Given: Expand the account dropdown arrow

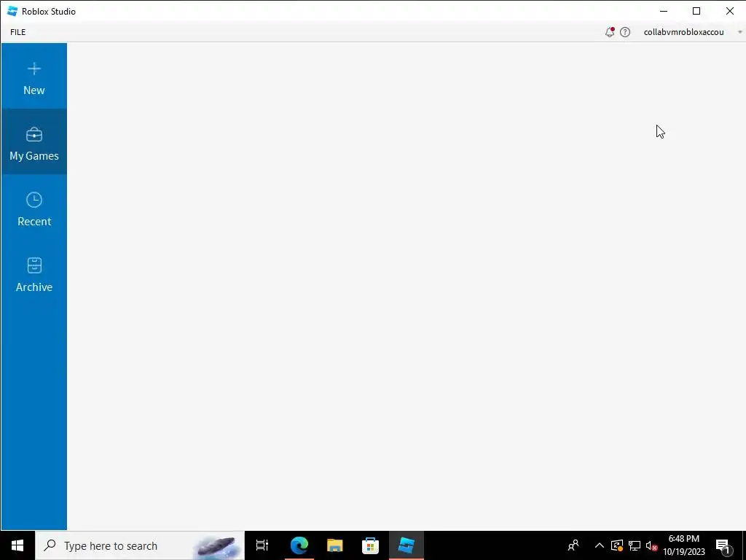Looking at the screenshot, I should pos(740,32).
